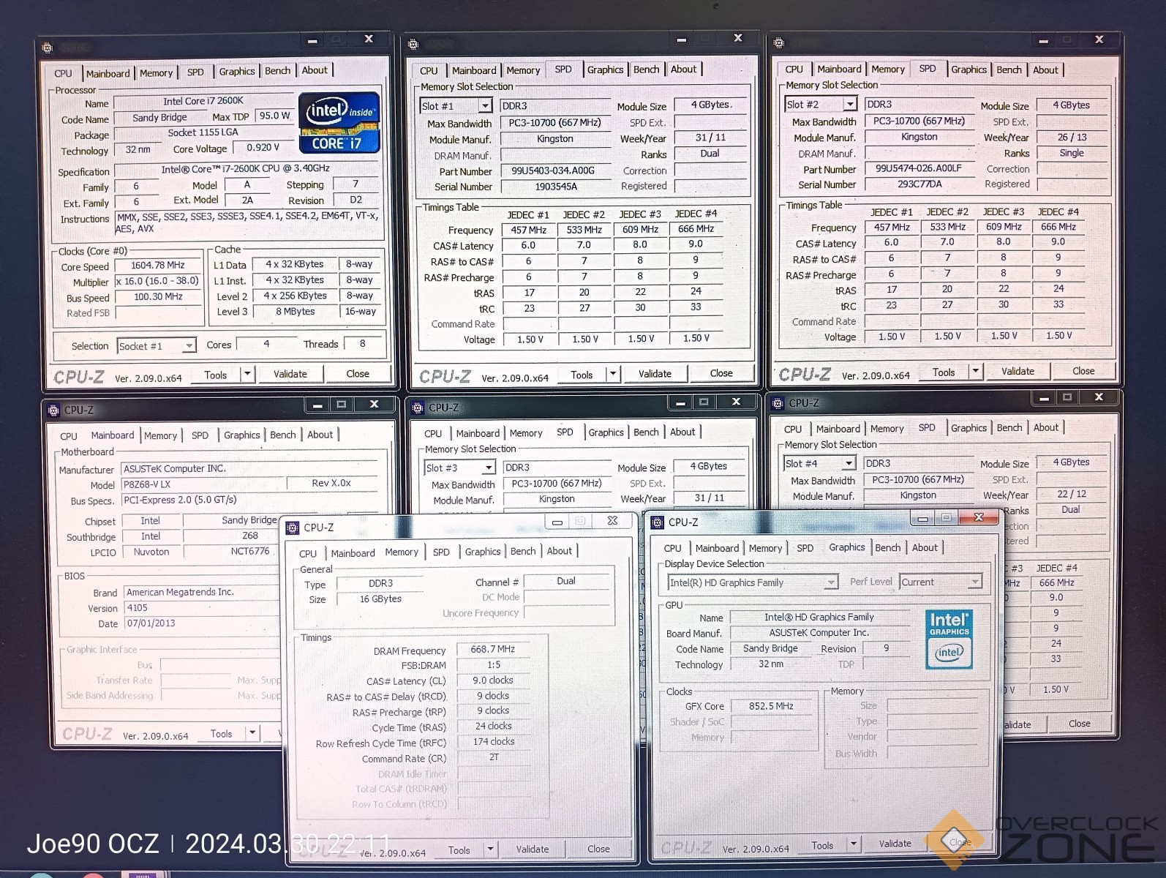Click CPU-Z title icon of Graphics window
1166x878 pixels.
[657, 522]
